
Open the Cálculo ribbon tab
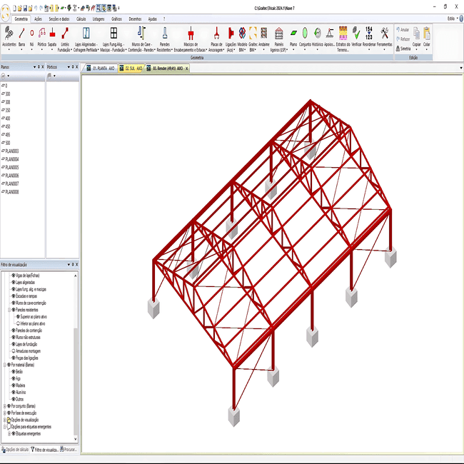pos(81,19)
